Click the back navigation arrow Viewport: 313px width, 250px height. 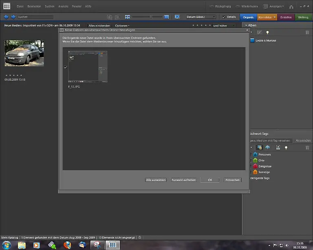[x=6, y=17]
